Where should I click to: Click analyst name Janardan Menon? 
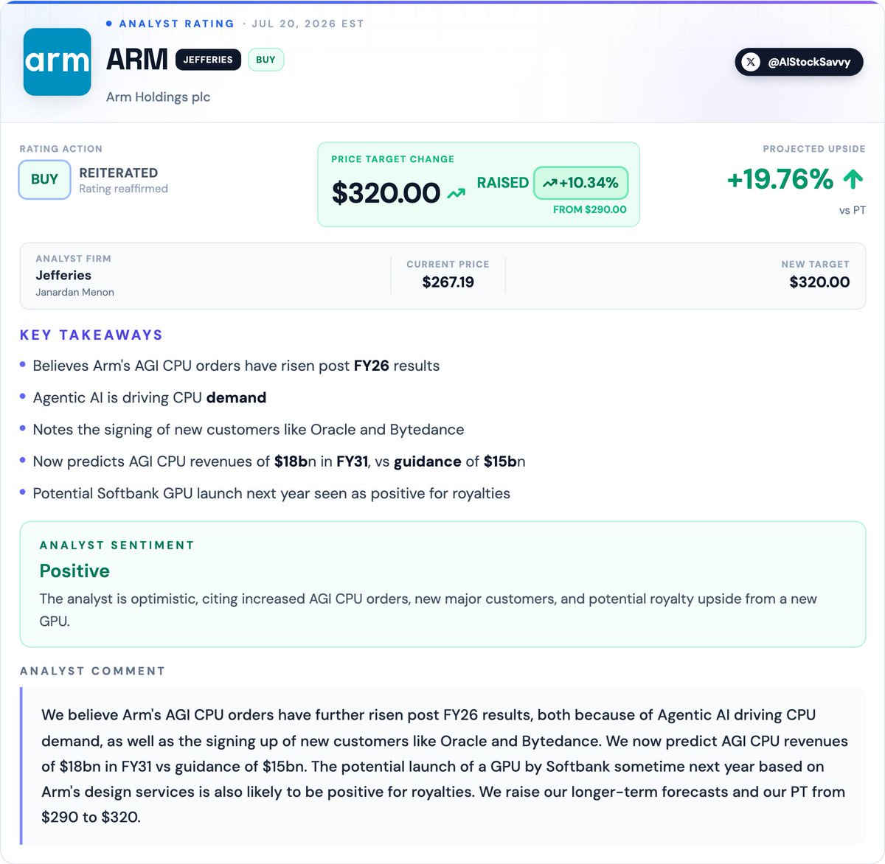(74, 292)
